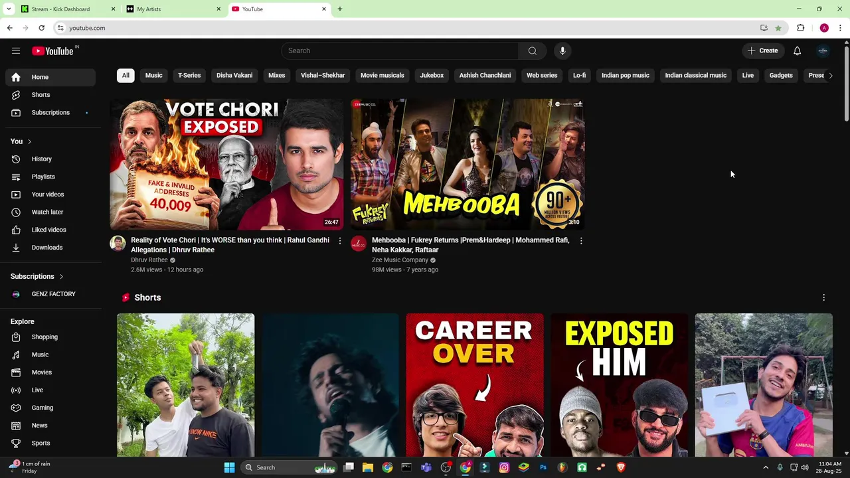The width and height of the screenshot is (850, 478).
Task: Expand the You section chevron
Action: (x=29, y=141)
